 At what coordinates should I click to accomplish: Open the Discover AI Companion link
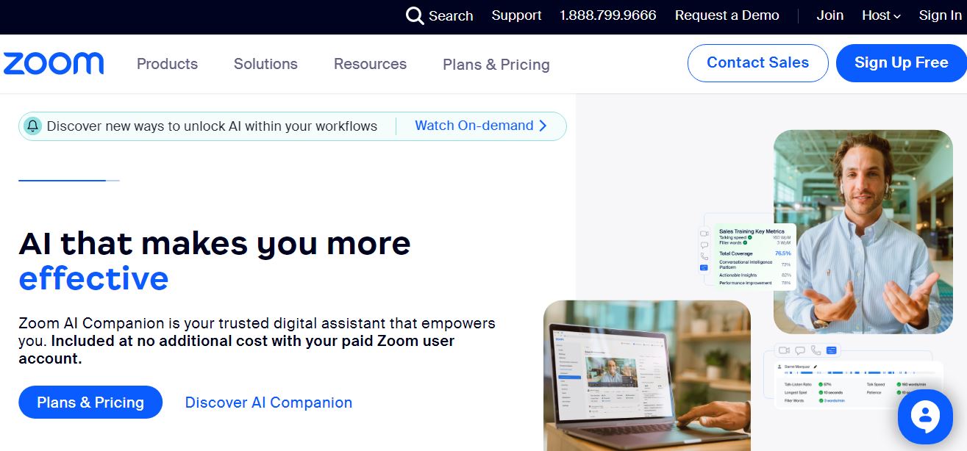point(268,403)
